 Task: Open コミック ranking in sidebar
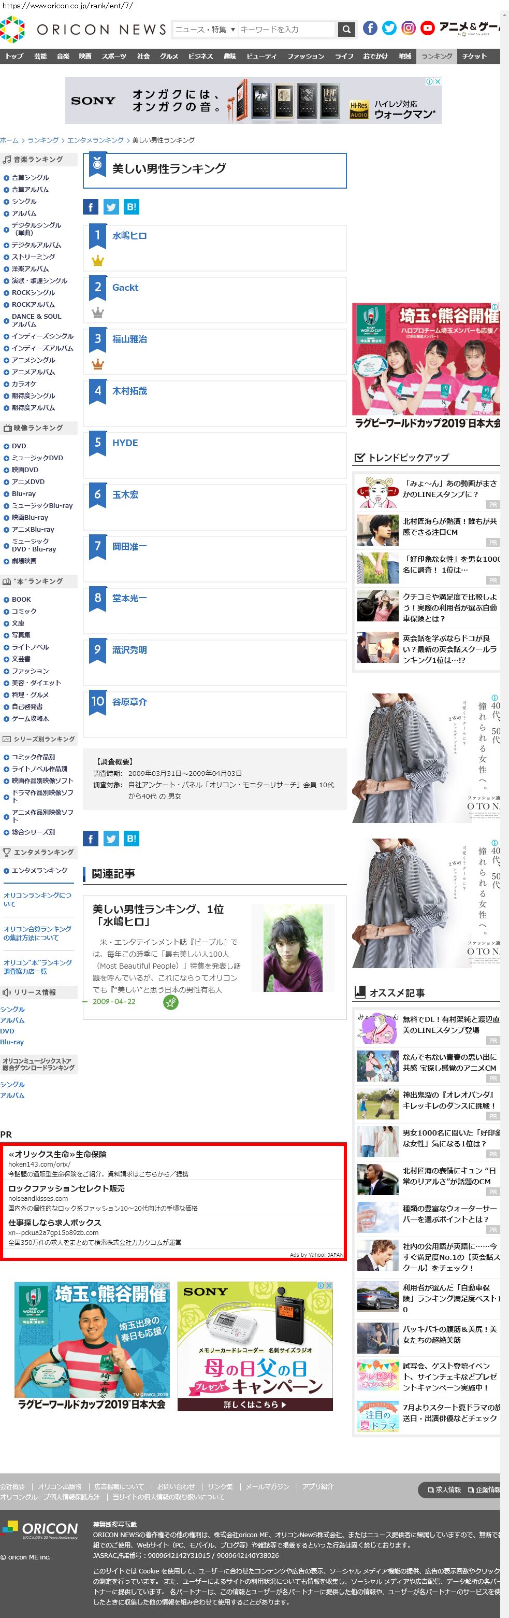click(x=24, y=611)
